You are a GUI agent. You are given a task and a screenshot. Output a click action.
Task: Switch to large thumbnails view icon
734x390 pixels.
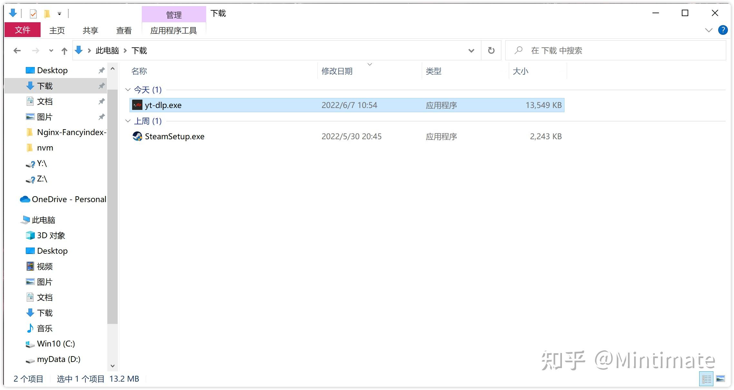720,379
